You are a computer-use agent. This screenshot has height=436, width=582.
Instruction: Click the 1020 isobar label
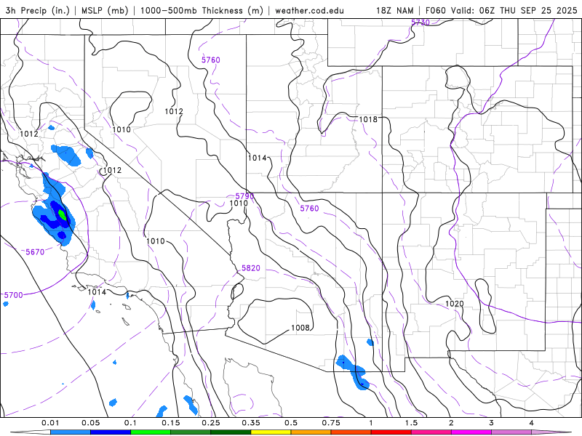point(454,304)
